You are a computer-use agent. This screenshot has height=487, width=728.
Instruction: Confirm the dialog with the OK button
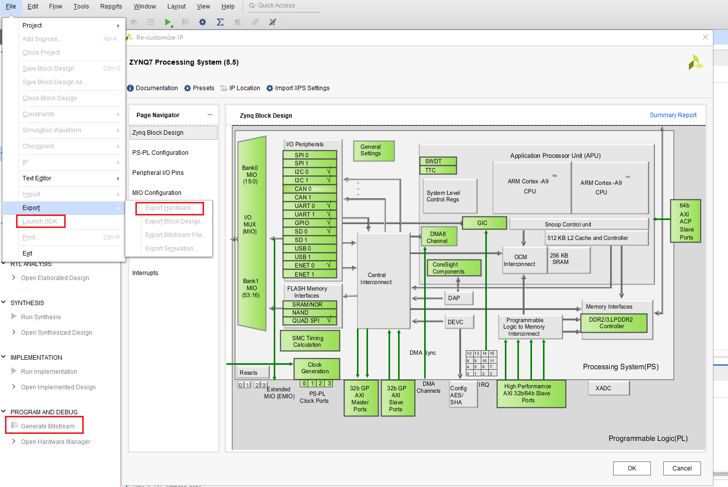[x=632, y=468]
